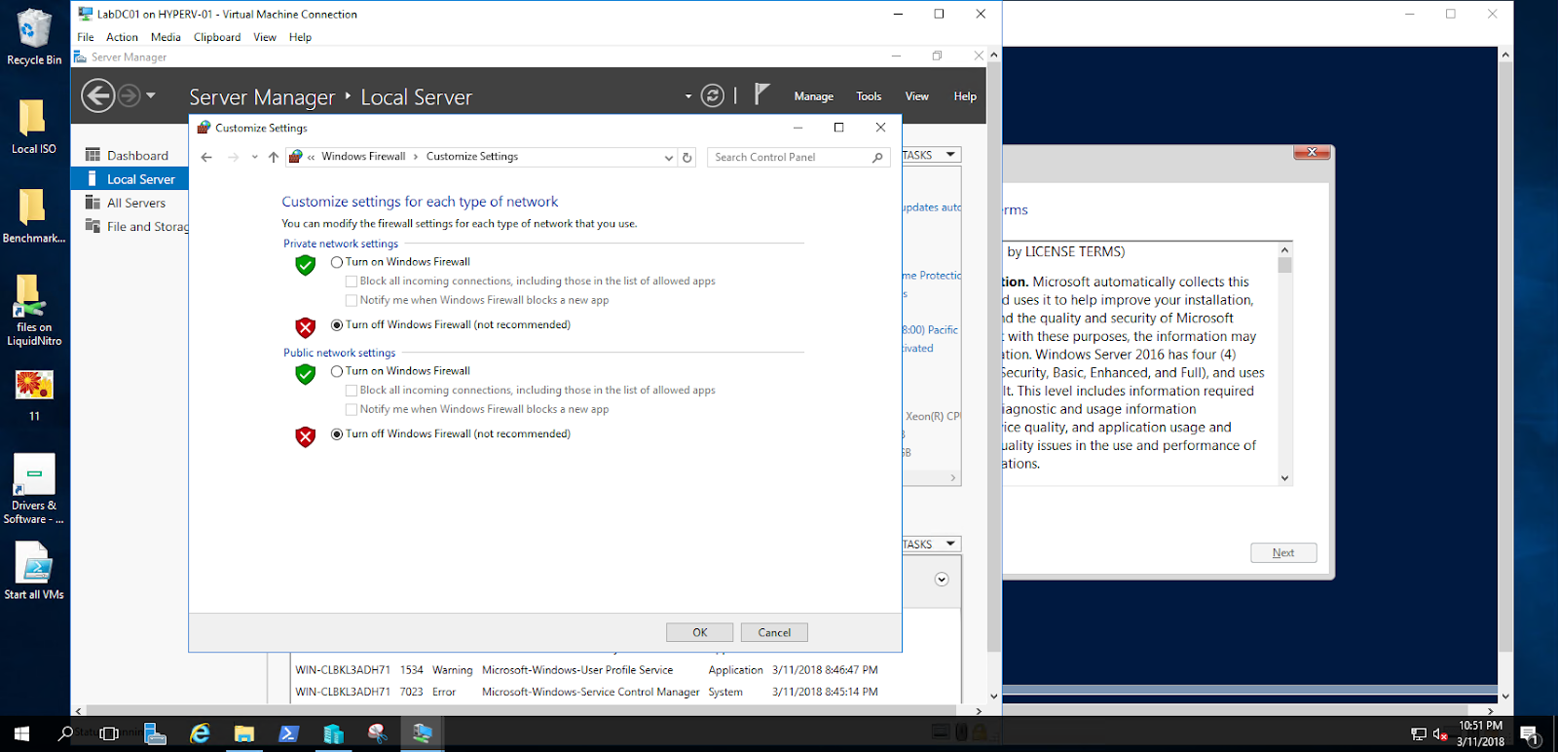Open the Tools menu in Server Manager

(x=869, y=96)
